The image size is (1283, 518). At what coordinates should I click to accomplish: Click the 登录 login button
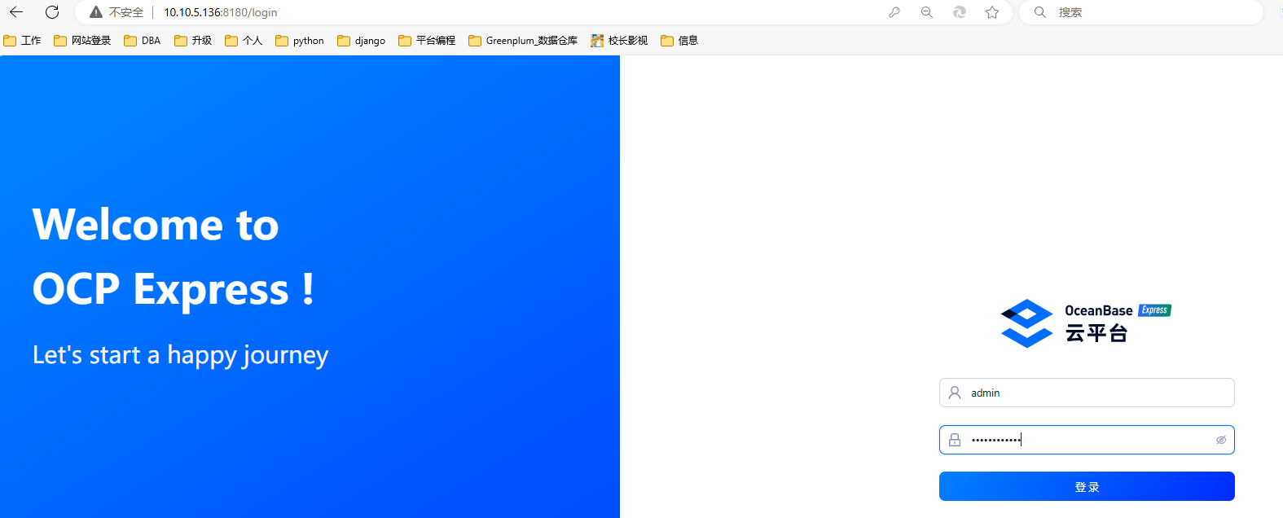pos(1087,486)
